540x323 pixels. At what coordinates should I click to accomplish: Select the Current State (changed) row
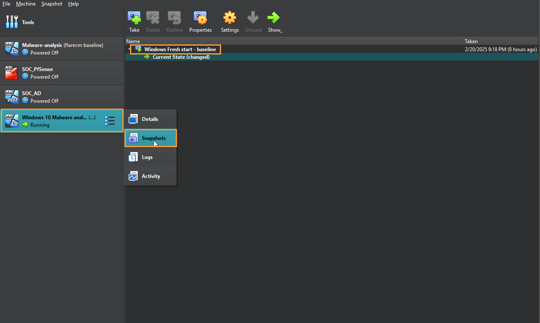tap(332, 57)
